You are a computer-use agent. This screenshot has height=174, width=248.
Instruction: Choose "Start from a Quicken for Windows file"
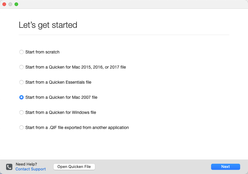pyautogui.click(x=21, y=112)
